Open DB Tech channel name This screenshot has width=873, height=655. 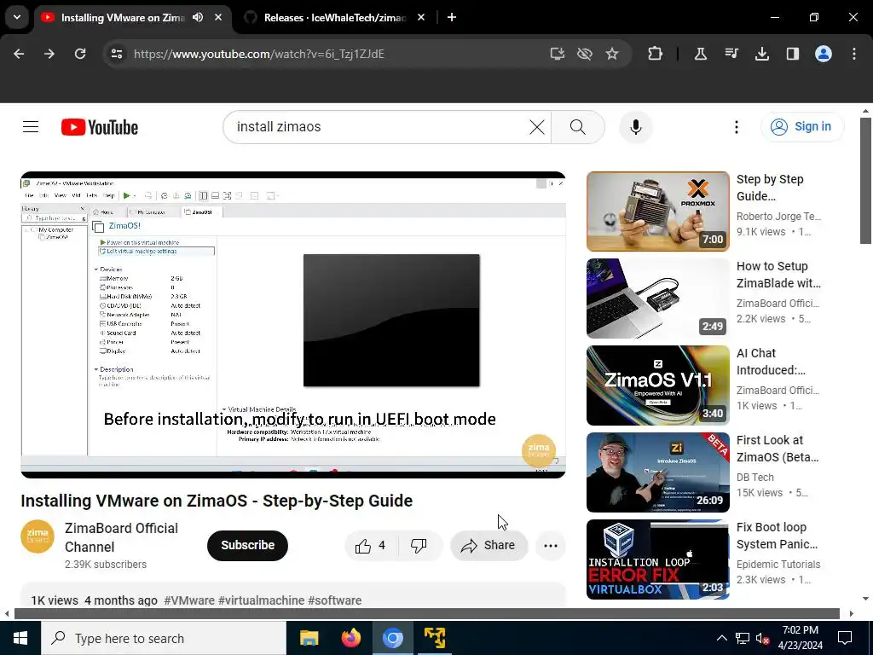[755, 478]
